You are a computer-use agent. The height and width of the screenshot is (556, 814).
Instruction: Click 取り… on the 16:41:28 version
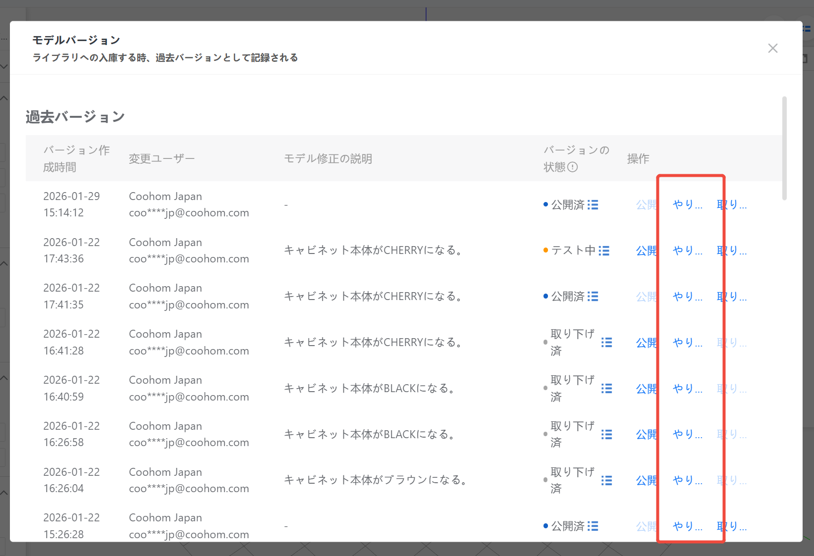tap(732, 343)
